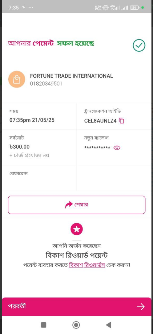Tap the Android recent apps square
Screen dimensions: 153x334
pos(43,325)
